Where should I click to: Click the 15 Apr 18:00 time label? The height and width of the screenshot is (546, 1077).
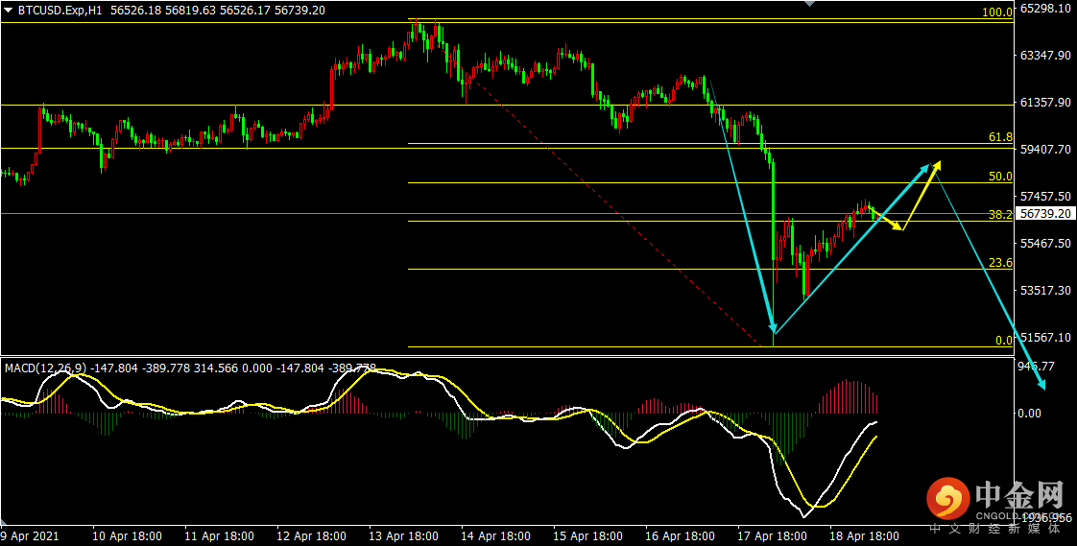pos(588,535)
